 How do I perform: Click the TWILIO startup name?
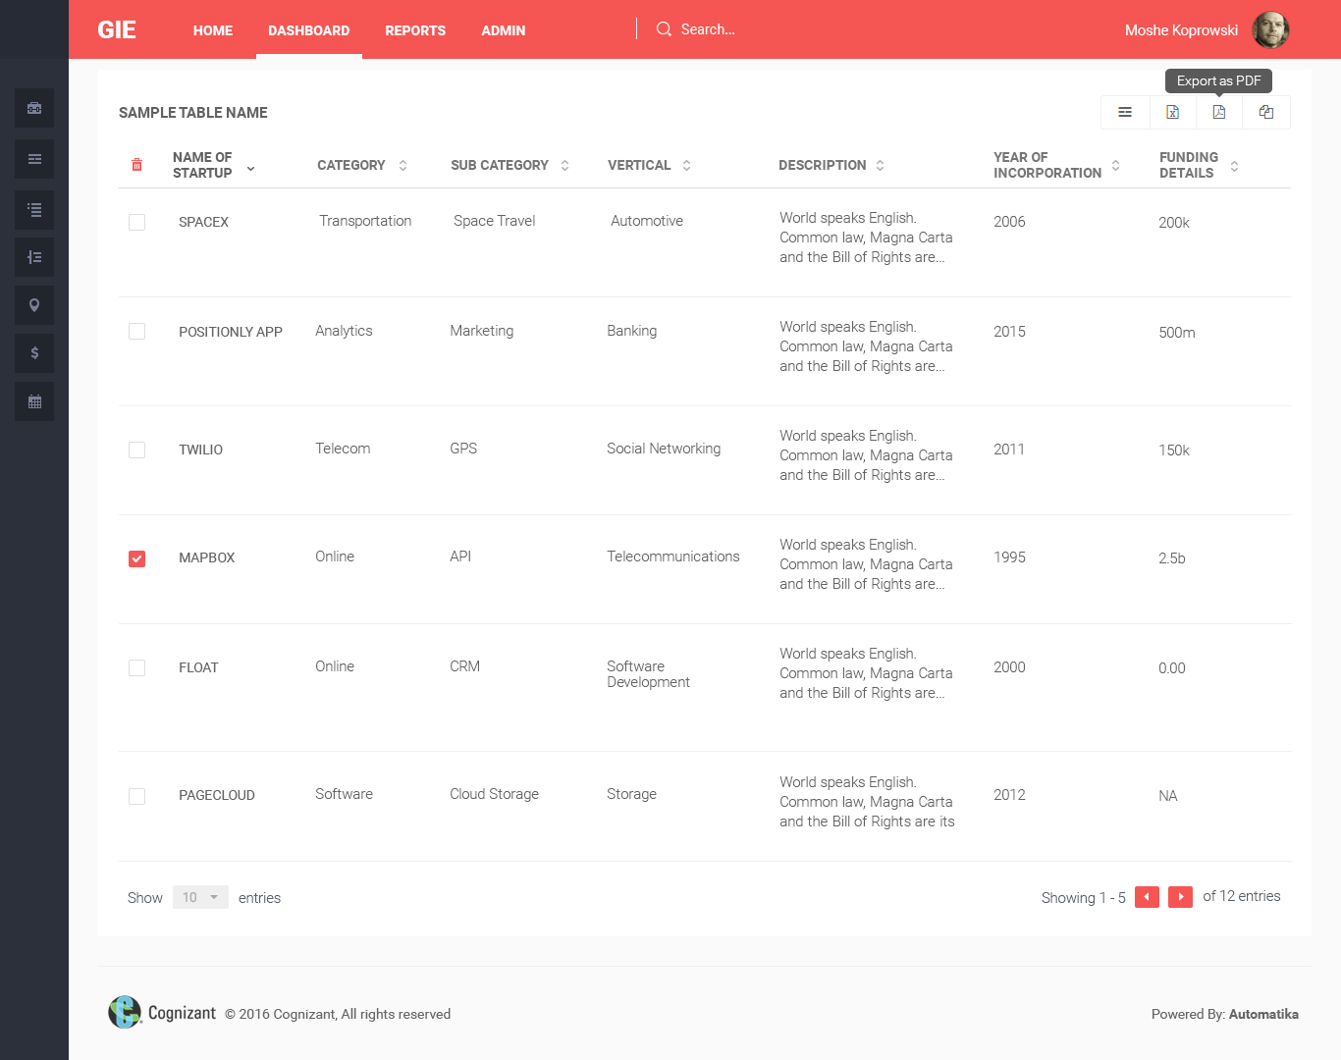point(200,450)
